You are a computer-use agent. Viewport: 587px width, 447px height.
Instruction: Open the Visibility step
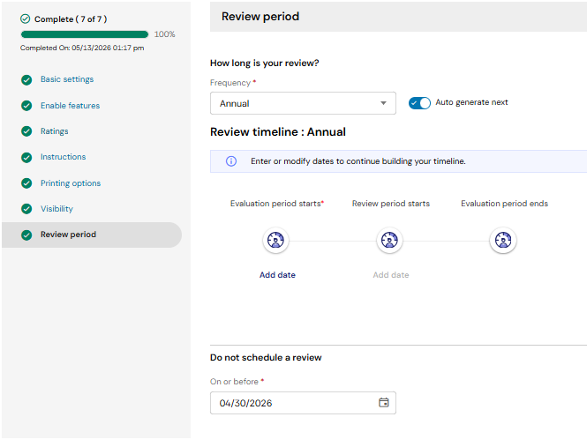tap(56, 209)
